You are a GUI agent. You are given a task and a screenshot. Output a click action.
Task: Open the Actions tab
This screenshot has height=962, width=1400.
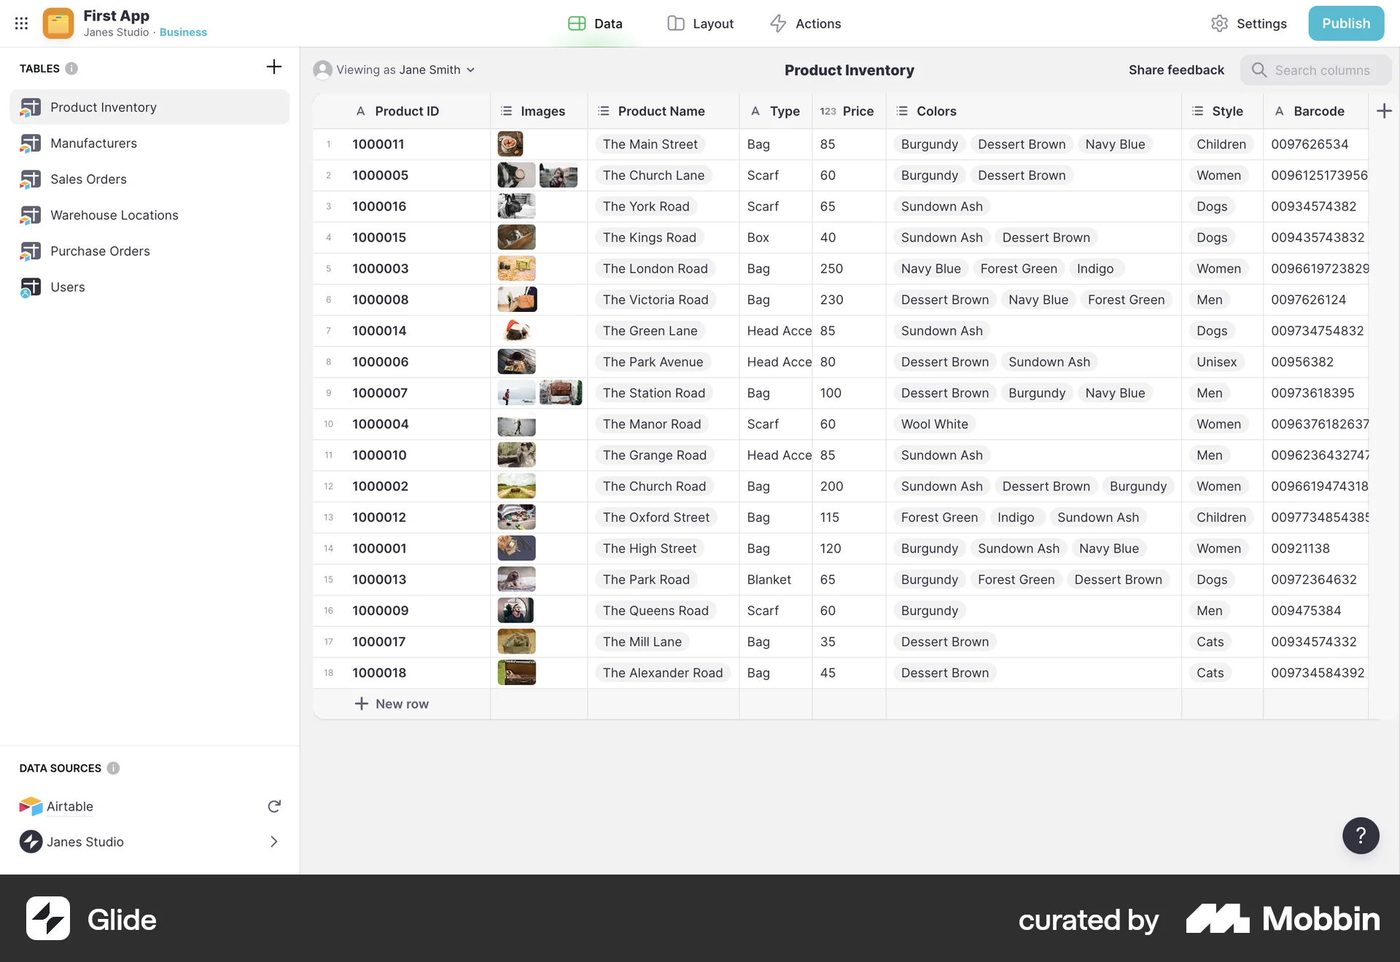pyautogui.click(x=805, y=23)
